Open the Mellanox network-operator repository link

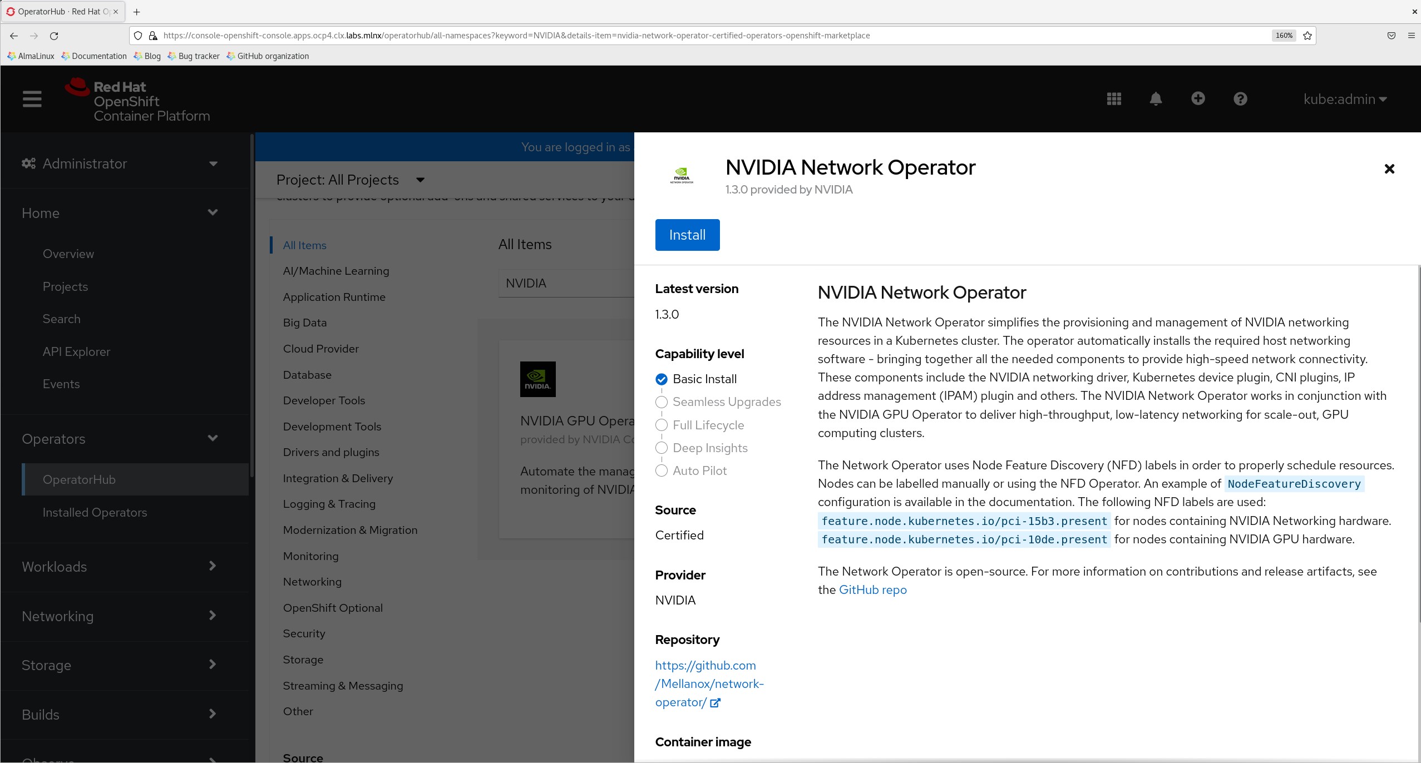[709, 684]
